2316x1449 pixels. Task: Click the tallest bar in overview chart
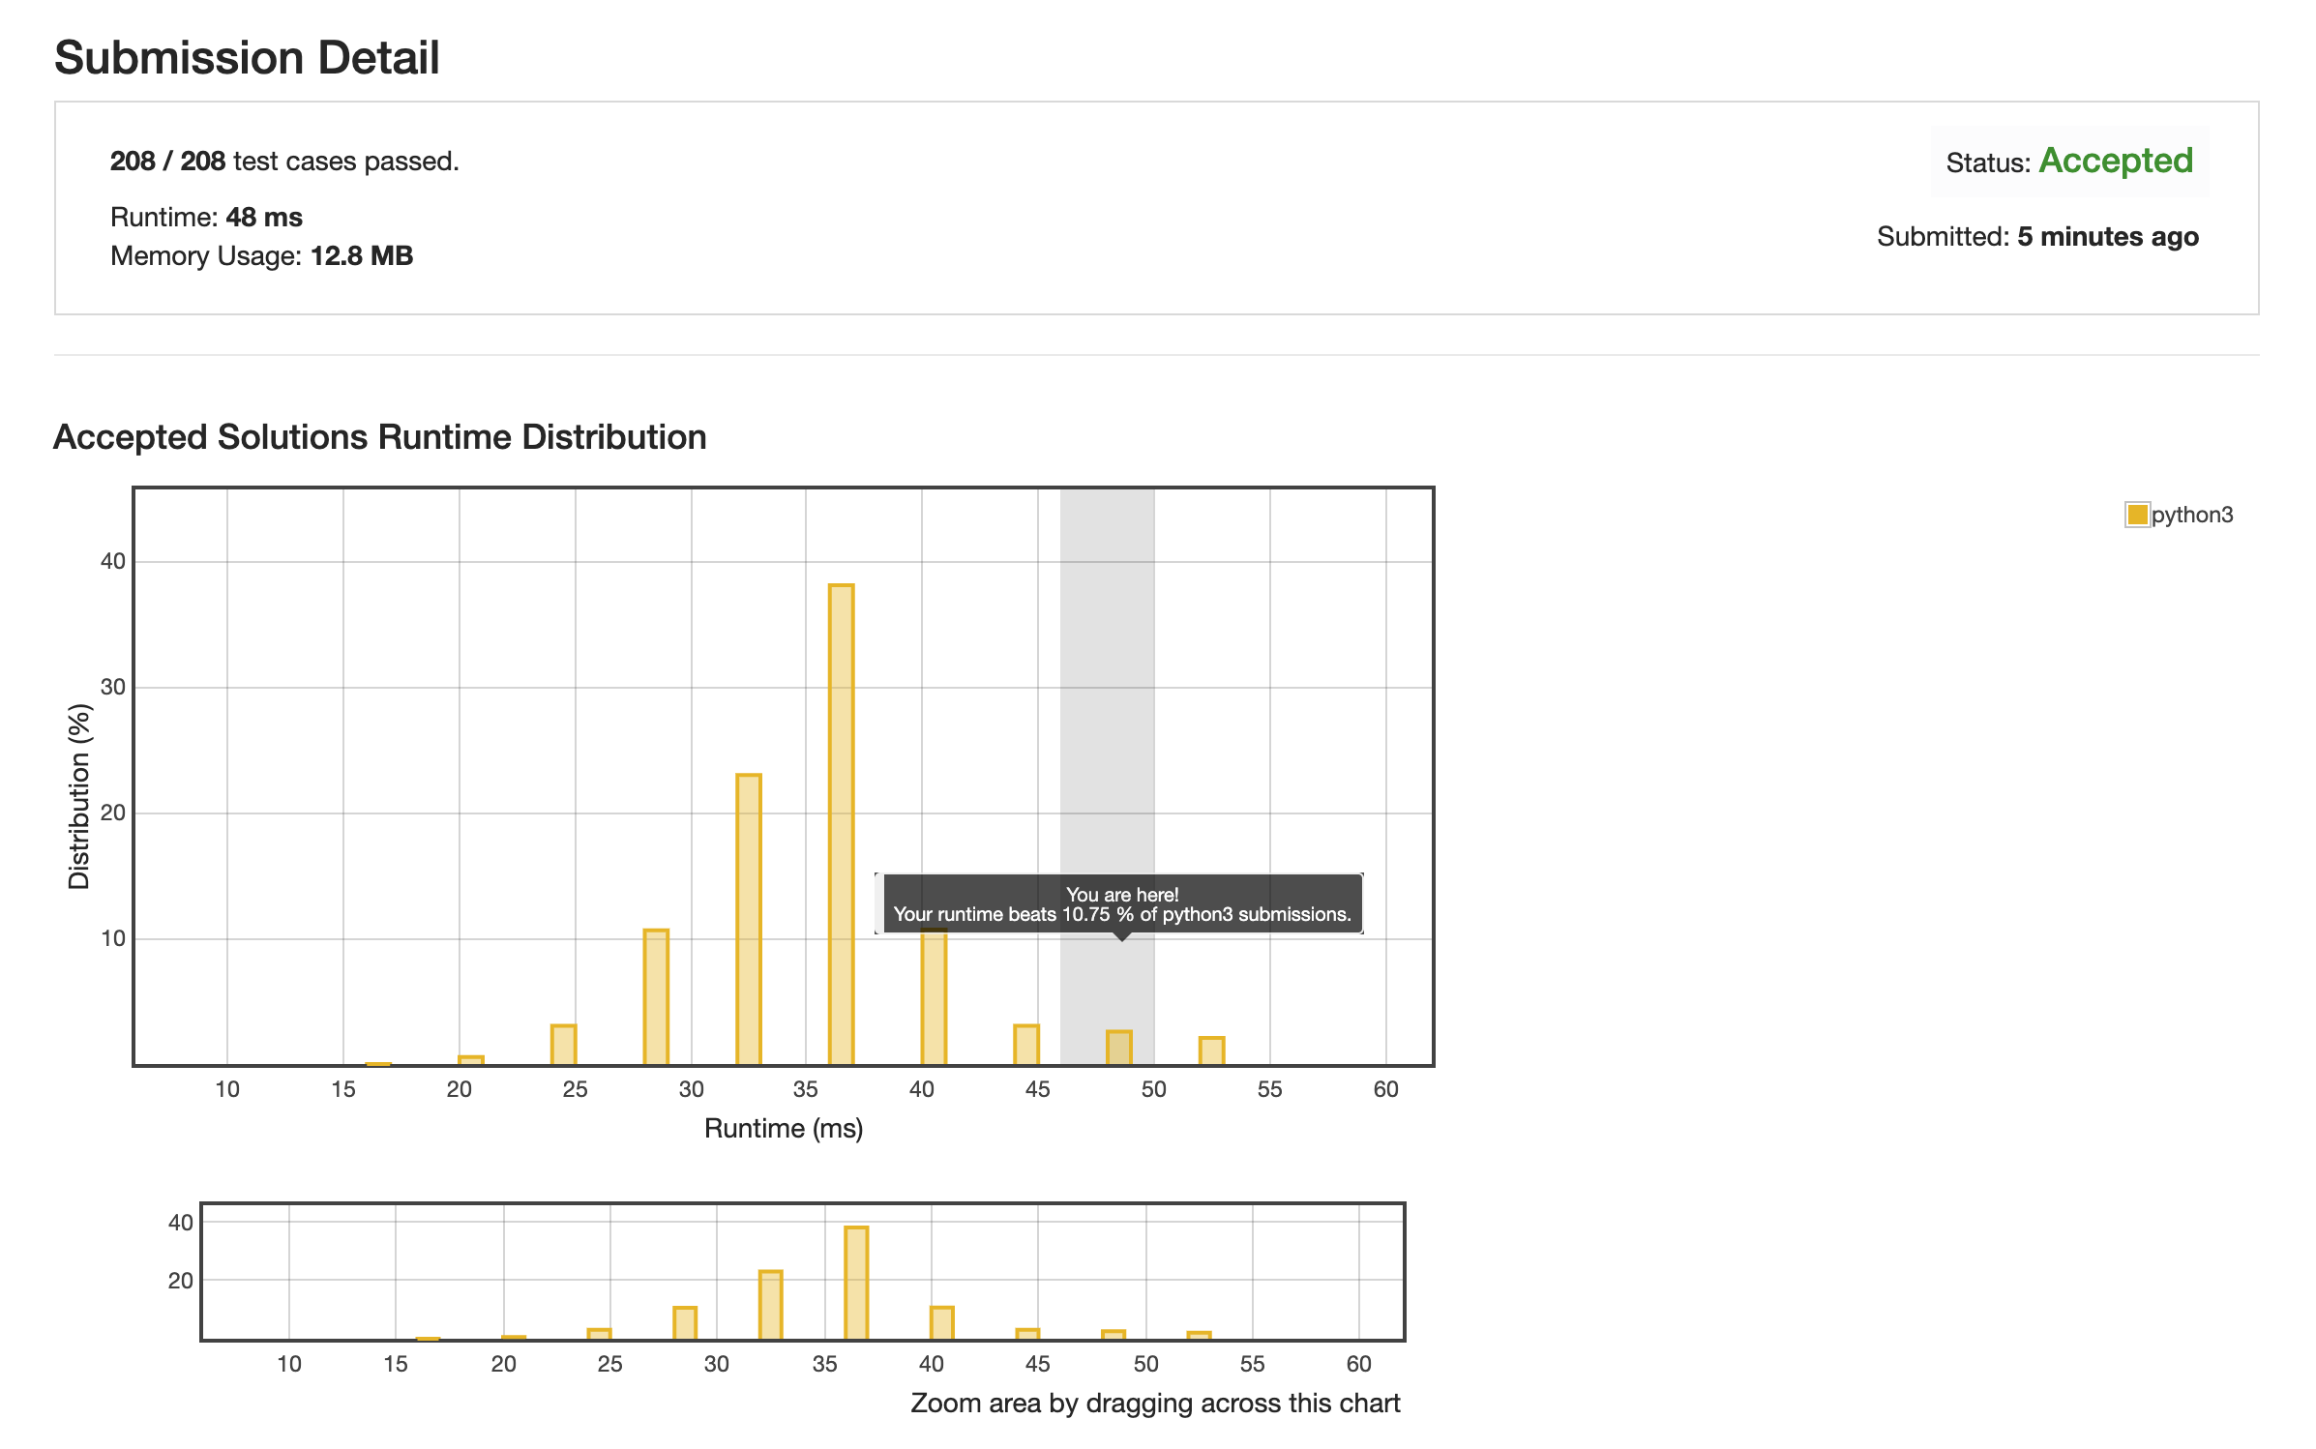(855, 1283)
